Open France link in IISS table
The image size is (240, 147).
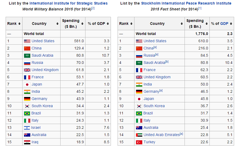(38, 77)
